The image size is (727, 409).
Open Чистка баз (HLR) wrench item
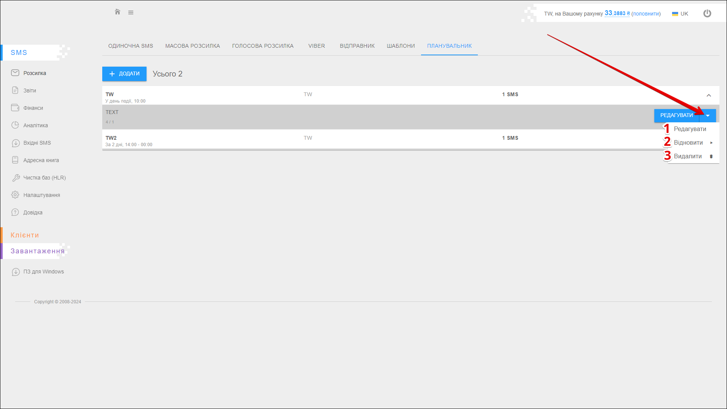(44, 178)
